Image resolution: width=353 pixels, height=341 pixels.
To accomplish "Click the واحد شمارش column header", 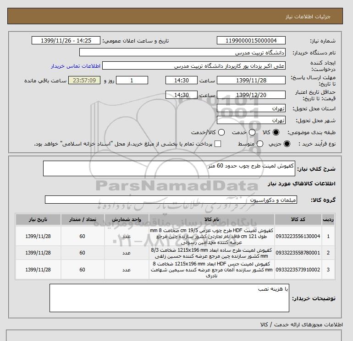I will [x=127, y=219].
